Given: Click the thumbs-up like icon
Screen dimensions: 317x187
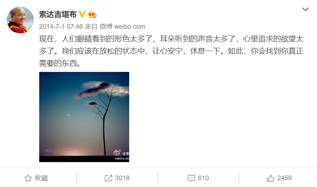Looking at the screenshot, I should (x=271, y=178).
